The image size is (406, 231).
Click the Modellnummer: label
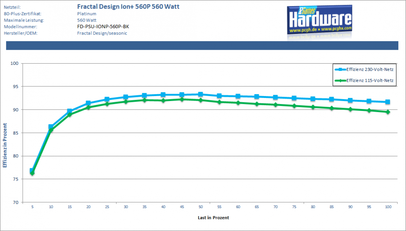click(20, 27)
